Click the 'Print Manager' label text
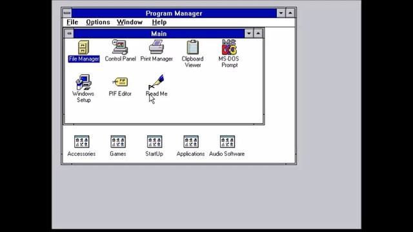Screen dimensions: 413x232 coord(156,59)
